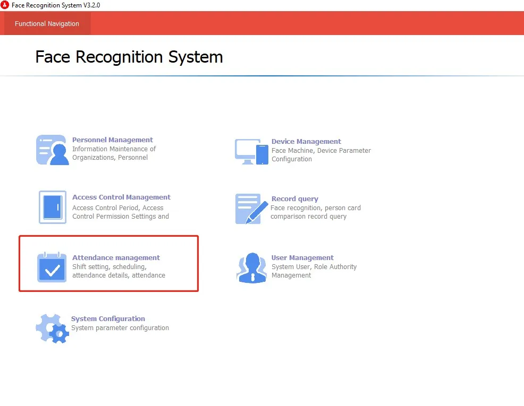Click 'System User, Role Authority Management' text
The width and height of the screenshot is (524, 406).
314,271
